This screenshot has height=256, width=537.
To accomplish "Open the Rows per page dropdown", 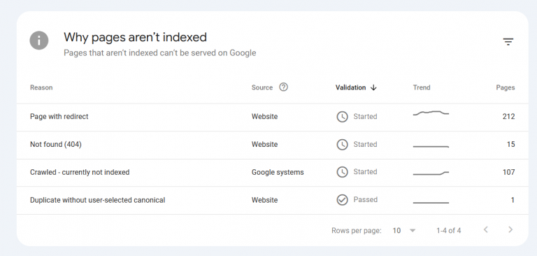I will [x=413, y=231].
